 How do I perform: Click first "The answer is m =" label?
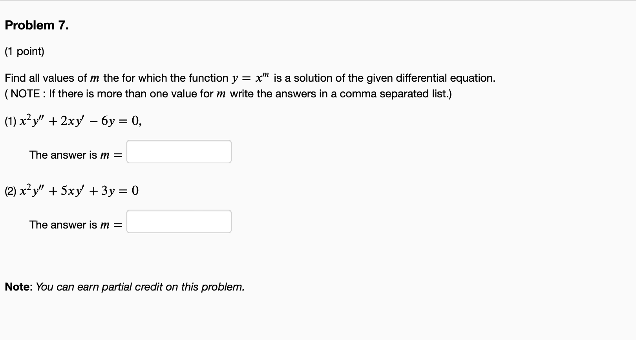pyautogui.click(x=76, y=155)
